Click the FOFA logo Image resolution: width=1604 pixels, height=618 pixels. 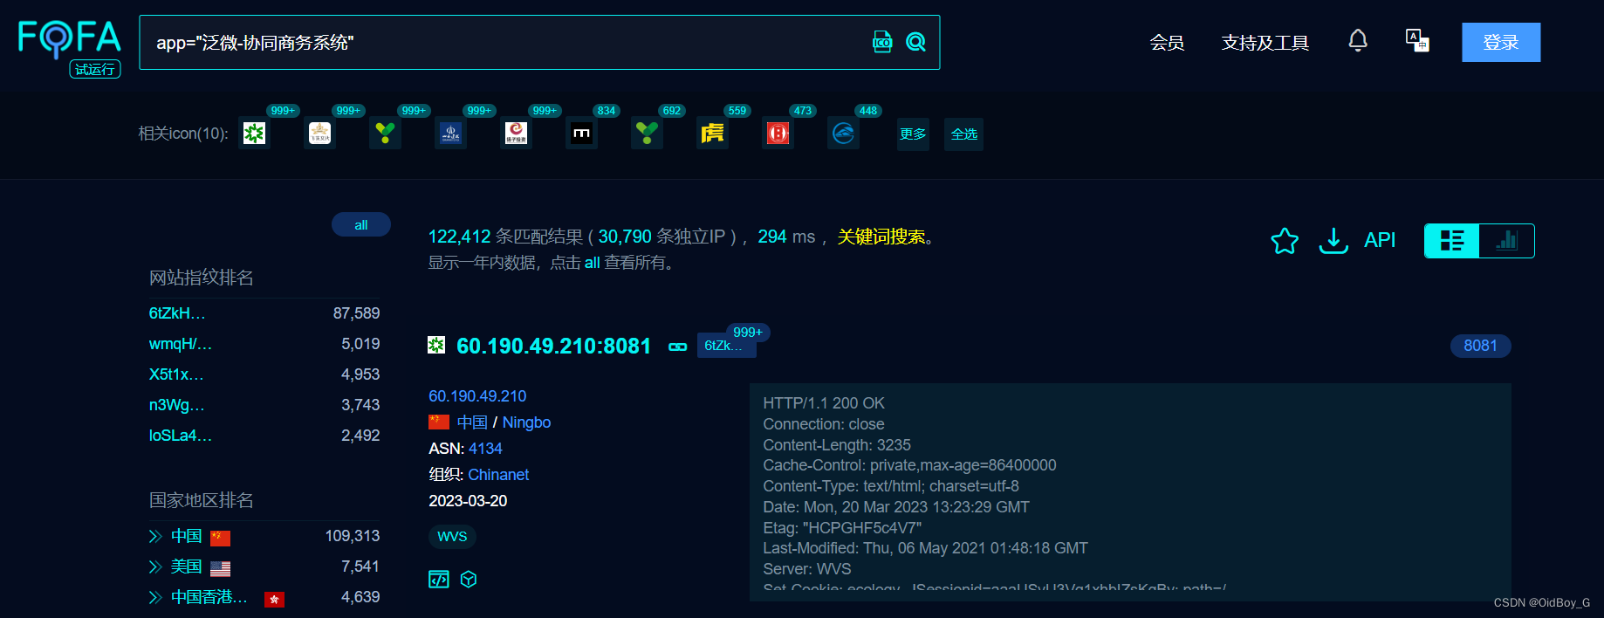(x=70, y=38)
